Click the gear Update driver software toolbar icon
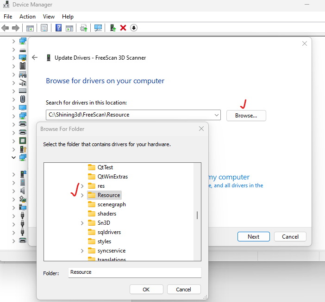 [84, 28]
